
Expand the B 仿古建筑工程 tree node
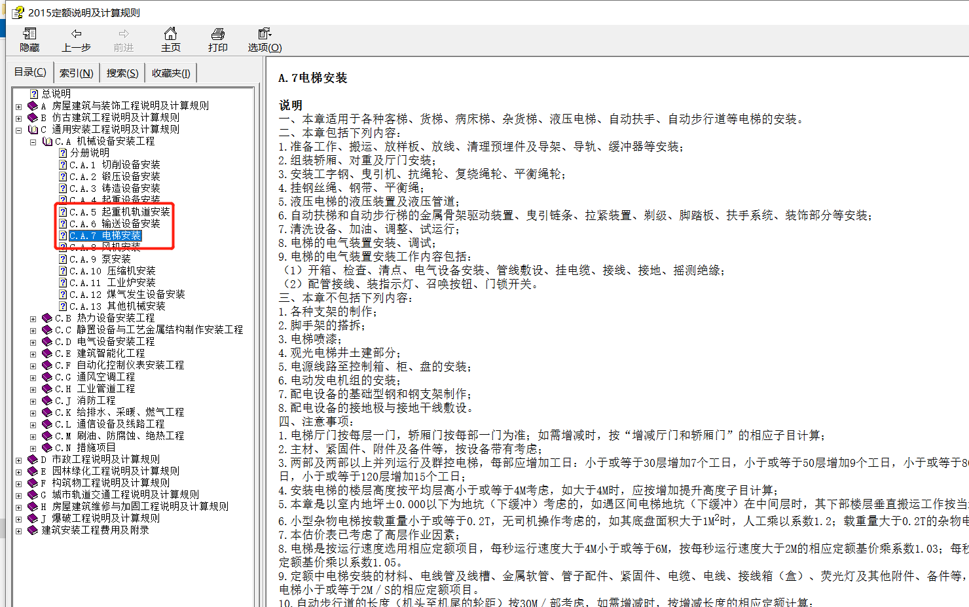pos(18,118)
